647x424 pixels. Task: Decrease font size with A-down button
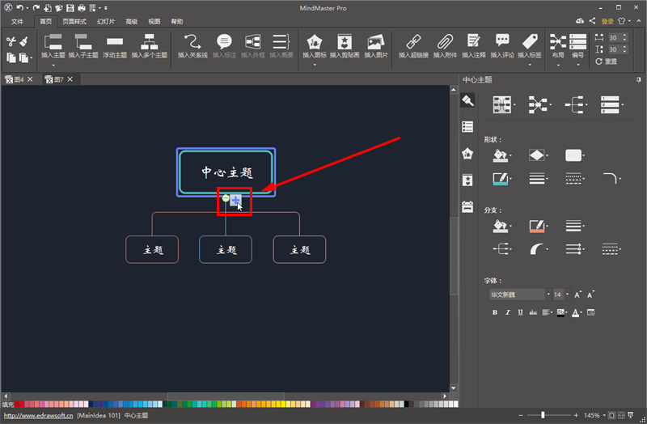click(590, 295)
